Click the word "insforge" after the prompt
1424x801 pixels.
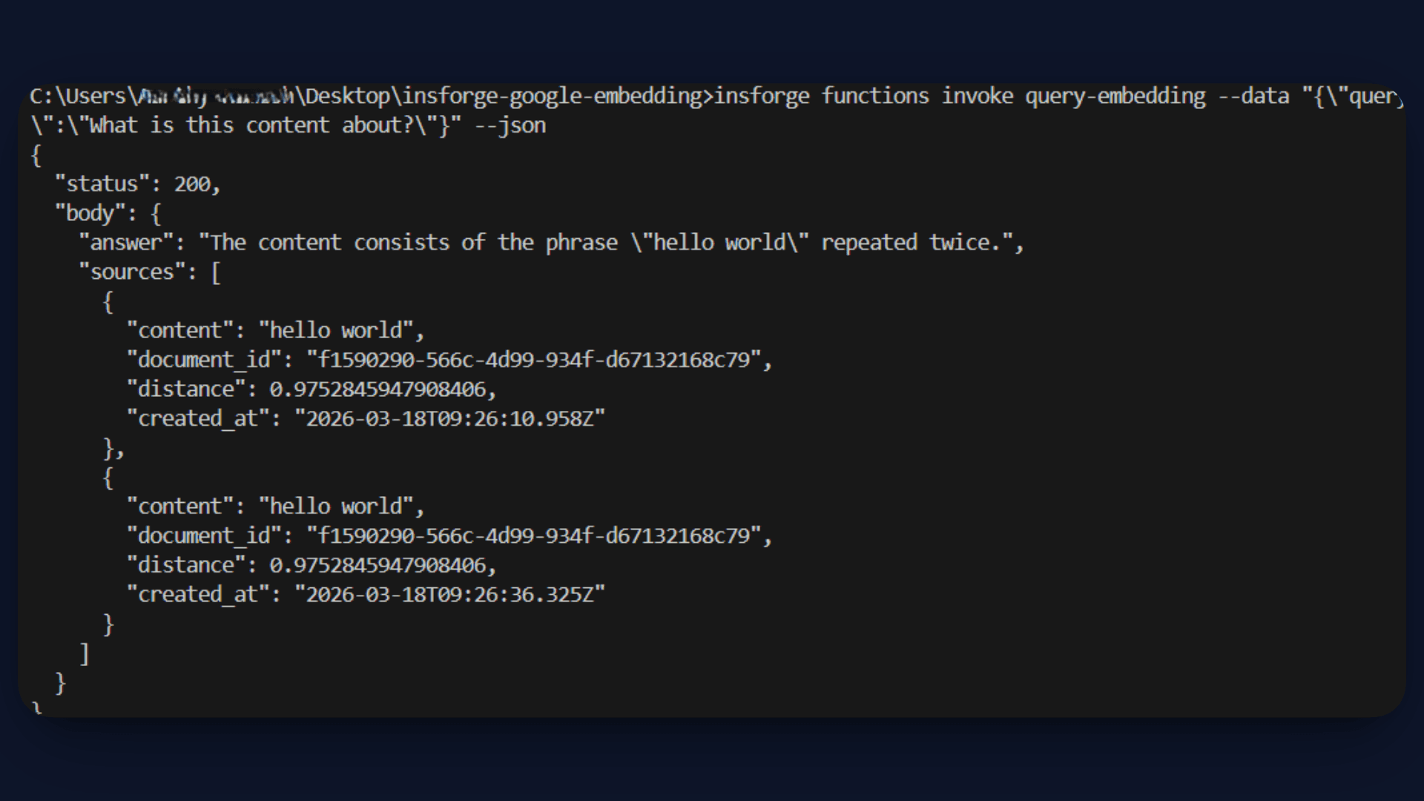point(761,96)
